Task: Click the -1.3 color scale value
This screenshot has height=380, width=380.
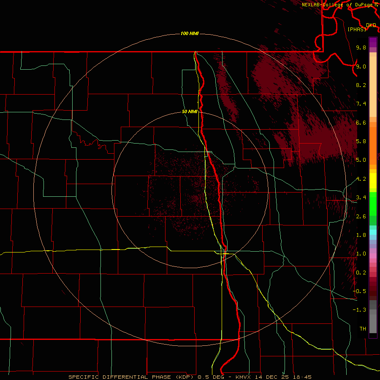Action: [x=359, y=310]
